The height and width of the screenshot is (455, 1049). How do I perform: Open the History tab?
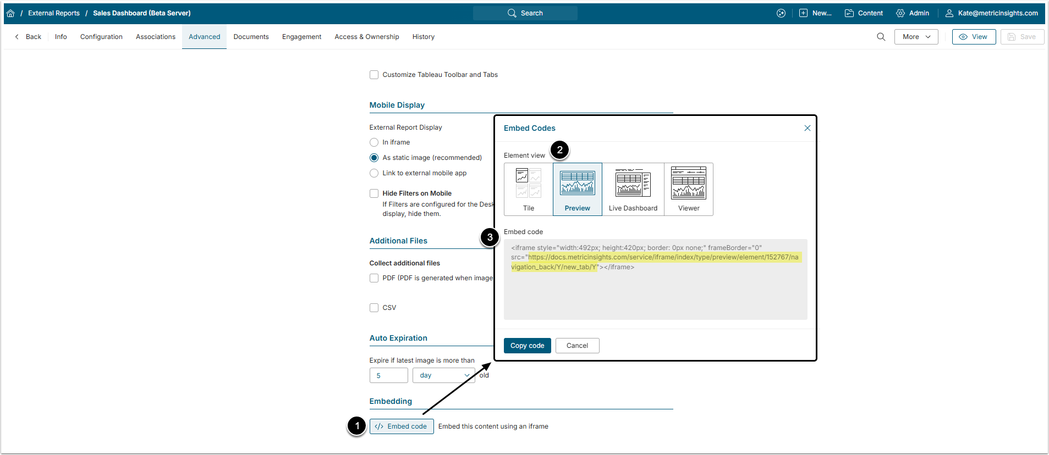click(424, 37)
